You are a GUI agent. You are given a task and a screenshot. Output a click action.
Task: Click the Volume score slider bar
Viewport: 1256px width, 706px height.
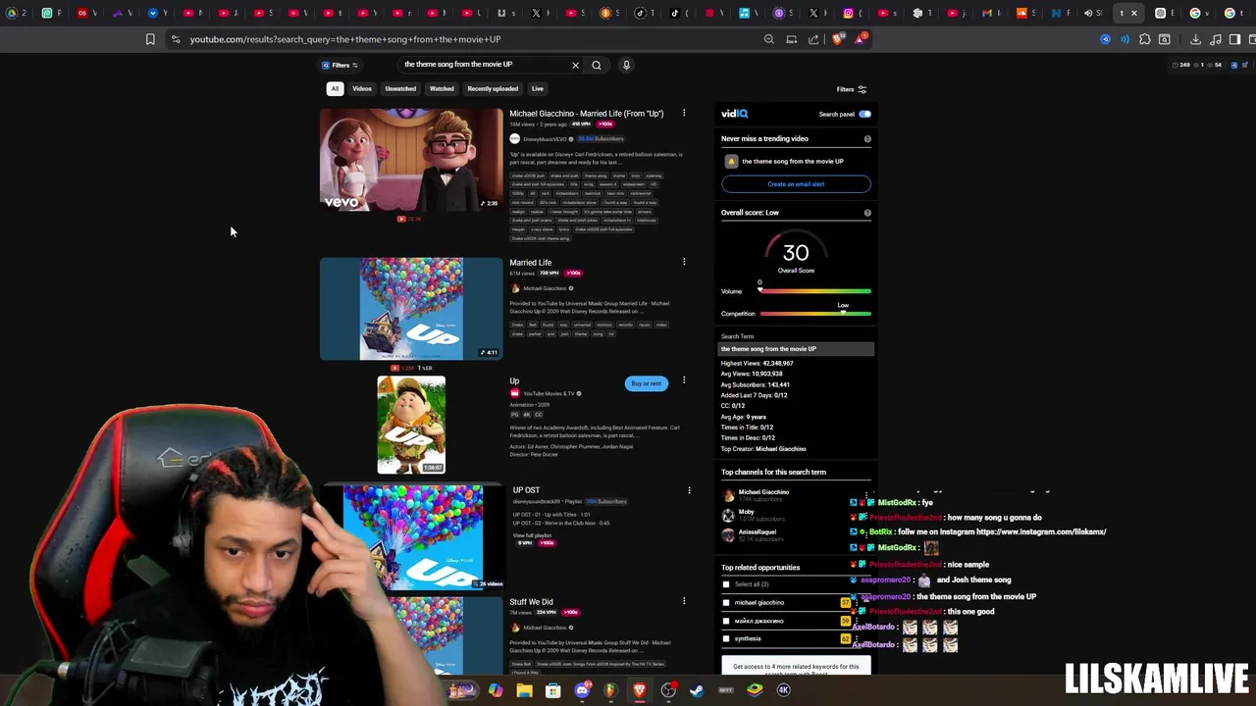tap(814, 291)
